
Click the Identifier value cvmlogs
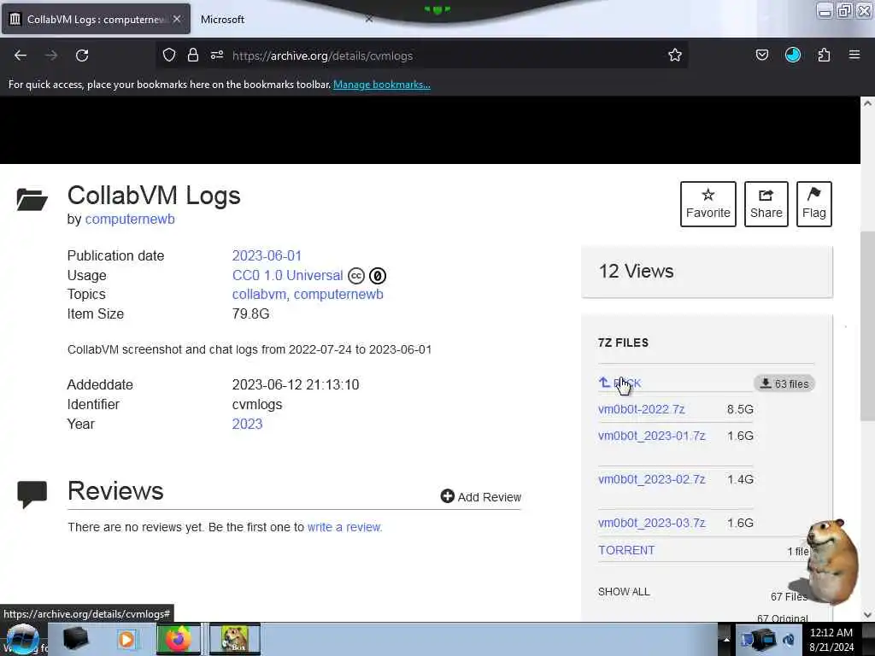257,404
